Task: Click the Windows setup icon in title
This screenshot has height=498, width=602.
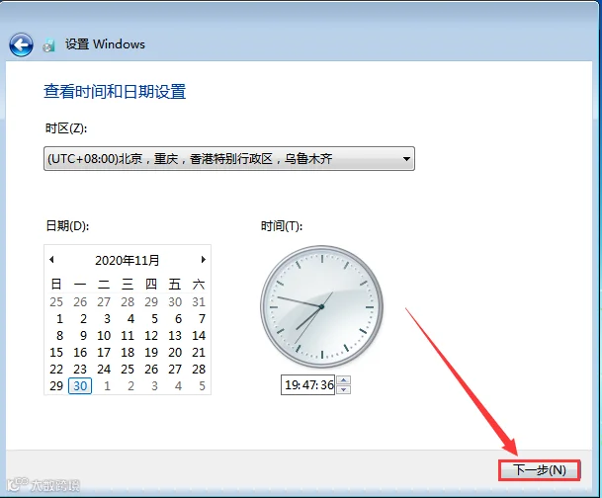Action: click(x=48, y=44)
